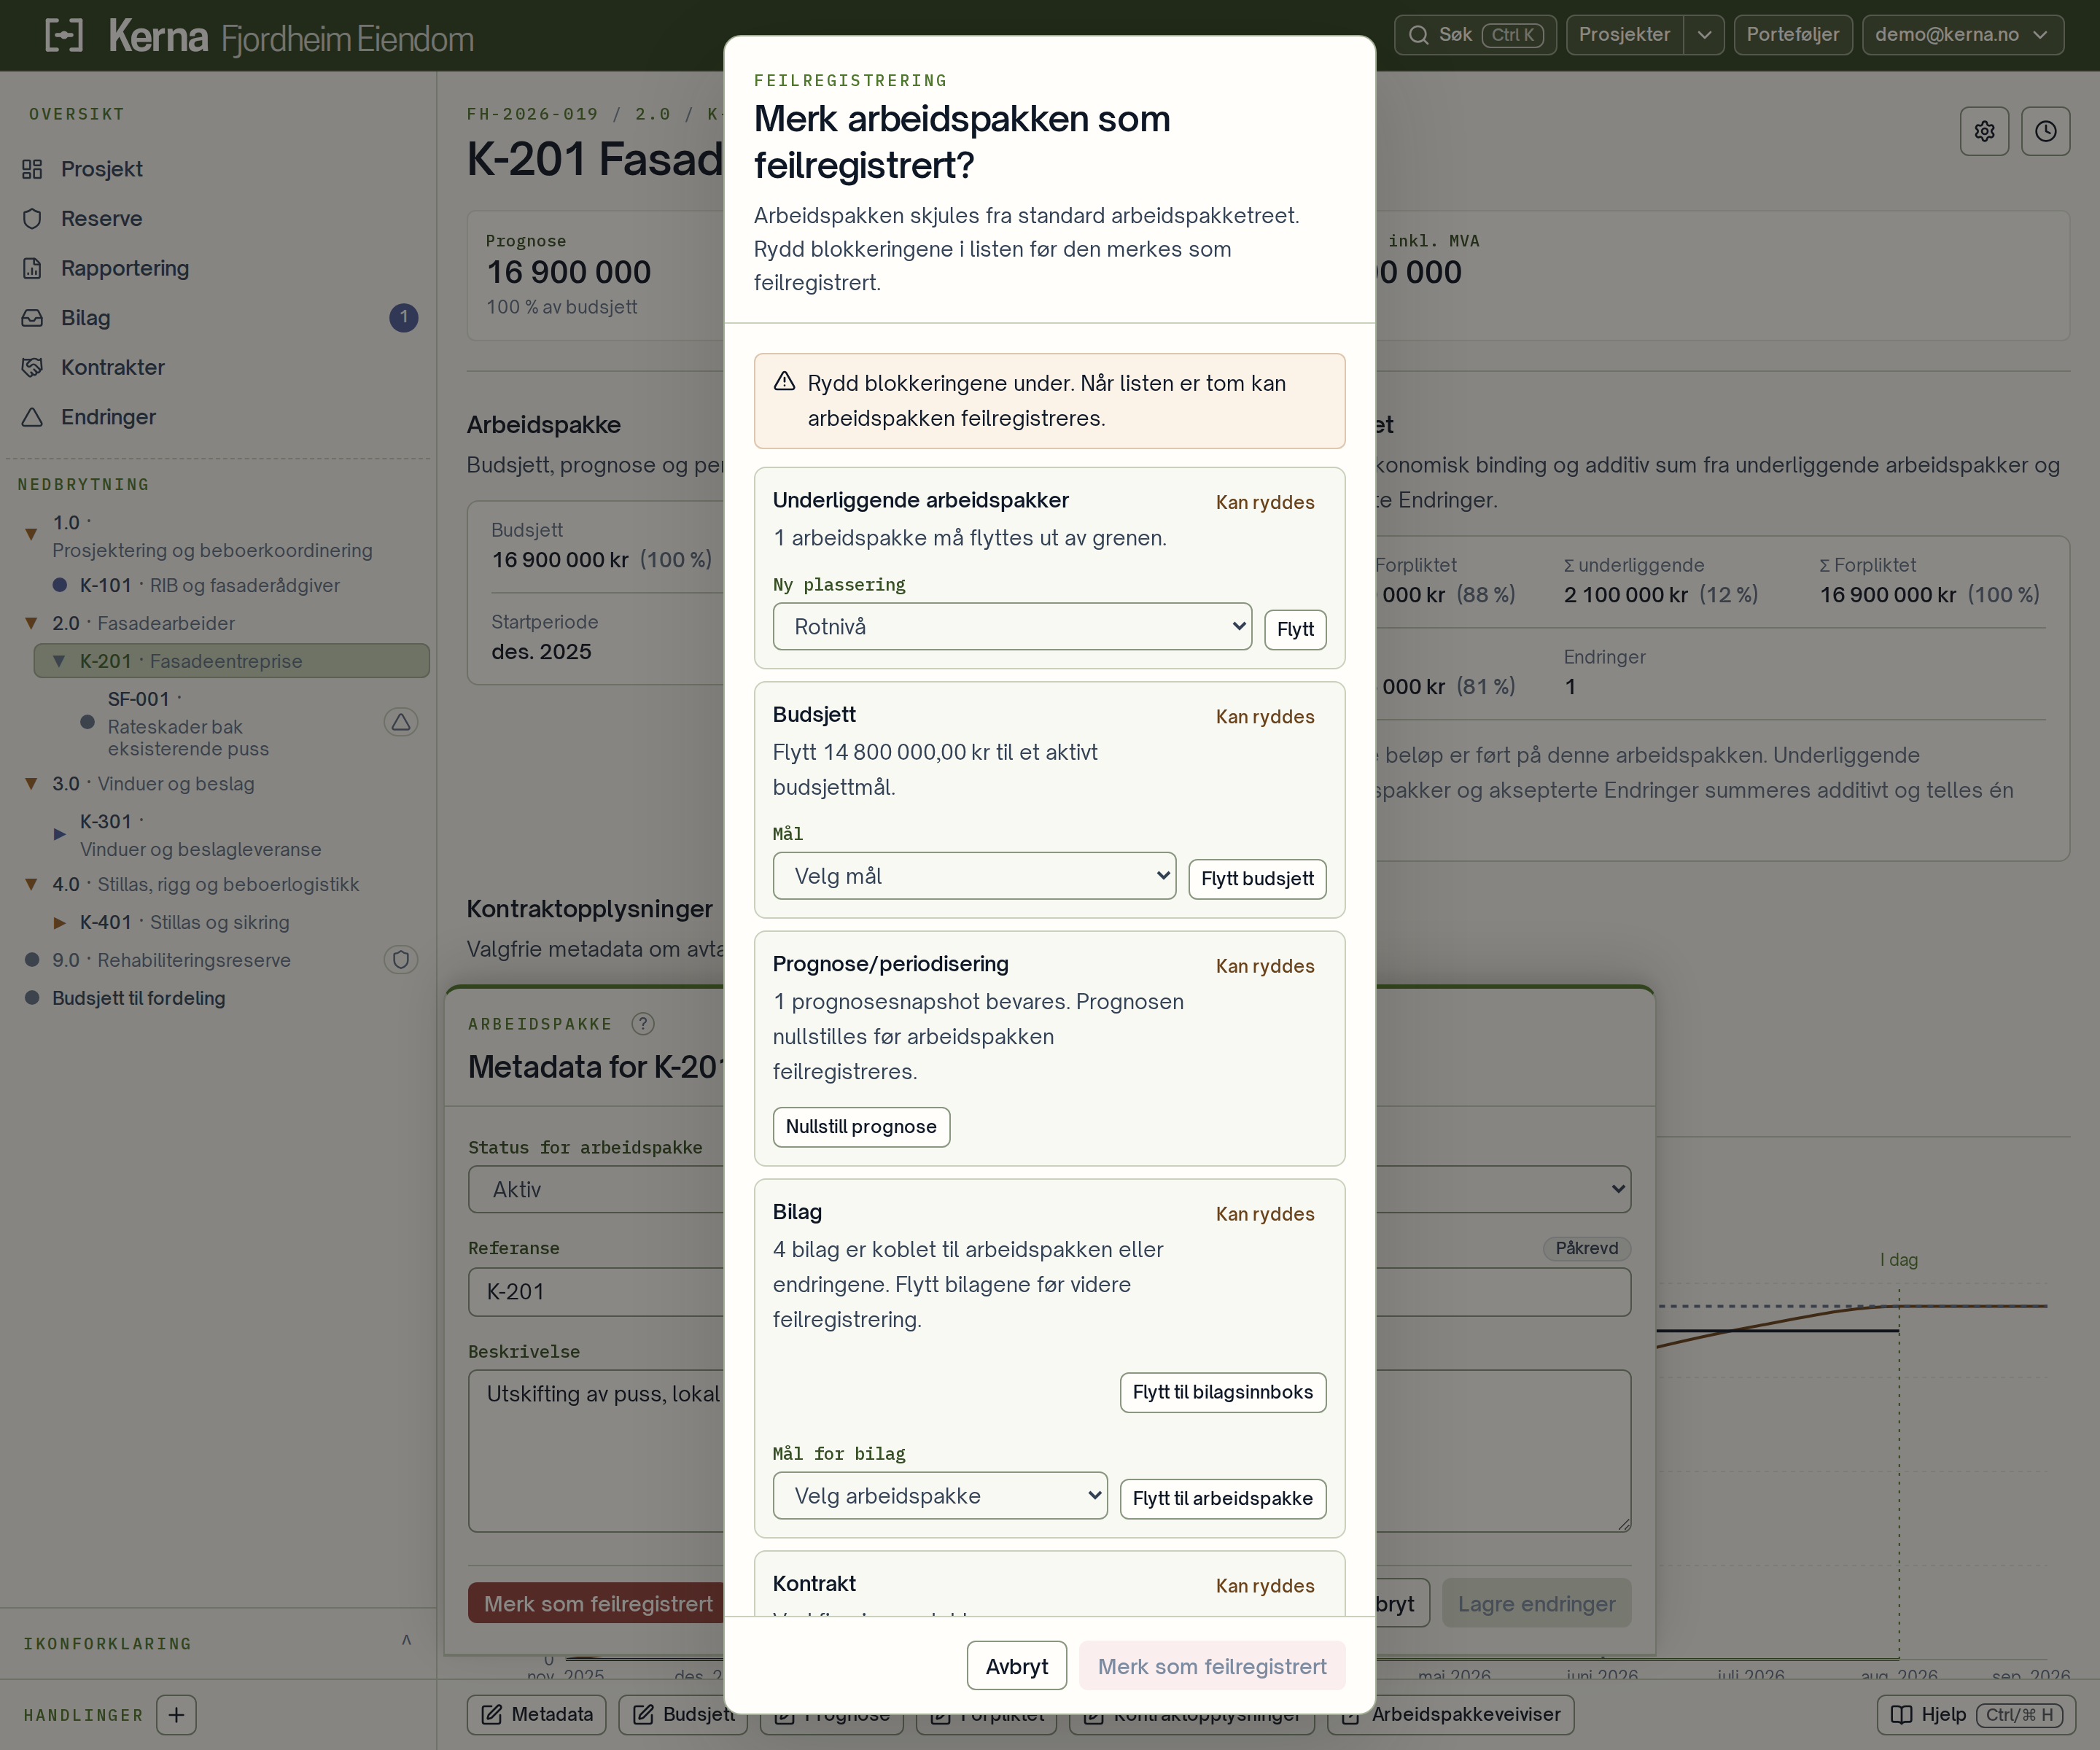Screen dimensions: 2100x1750
Task: Click the Lagre endringer button
Action: (x=1536, y=1604)
